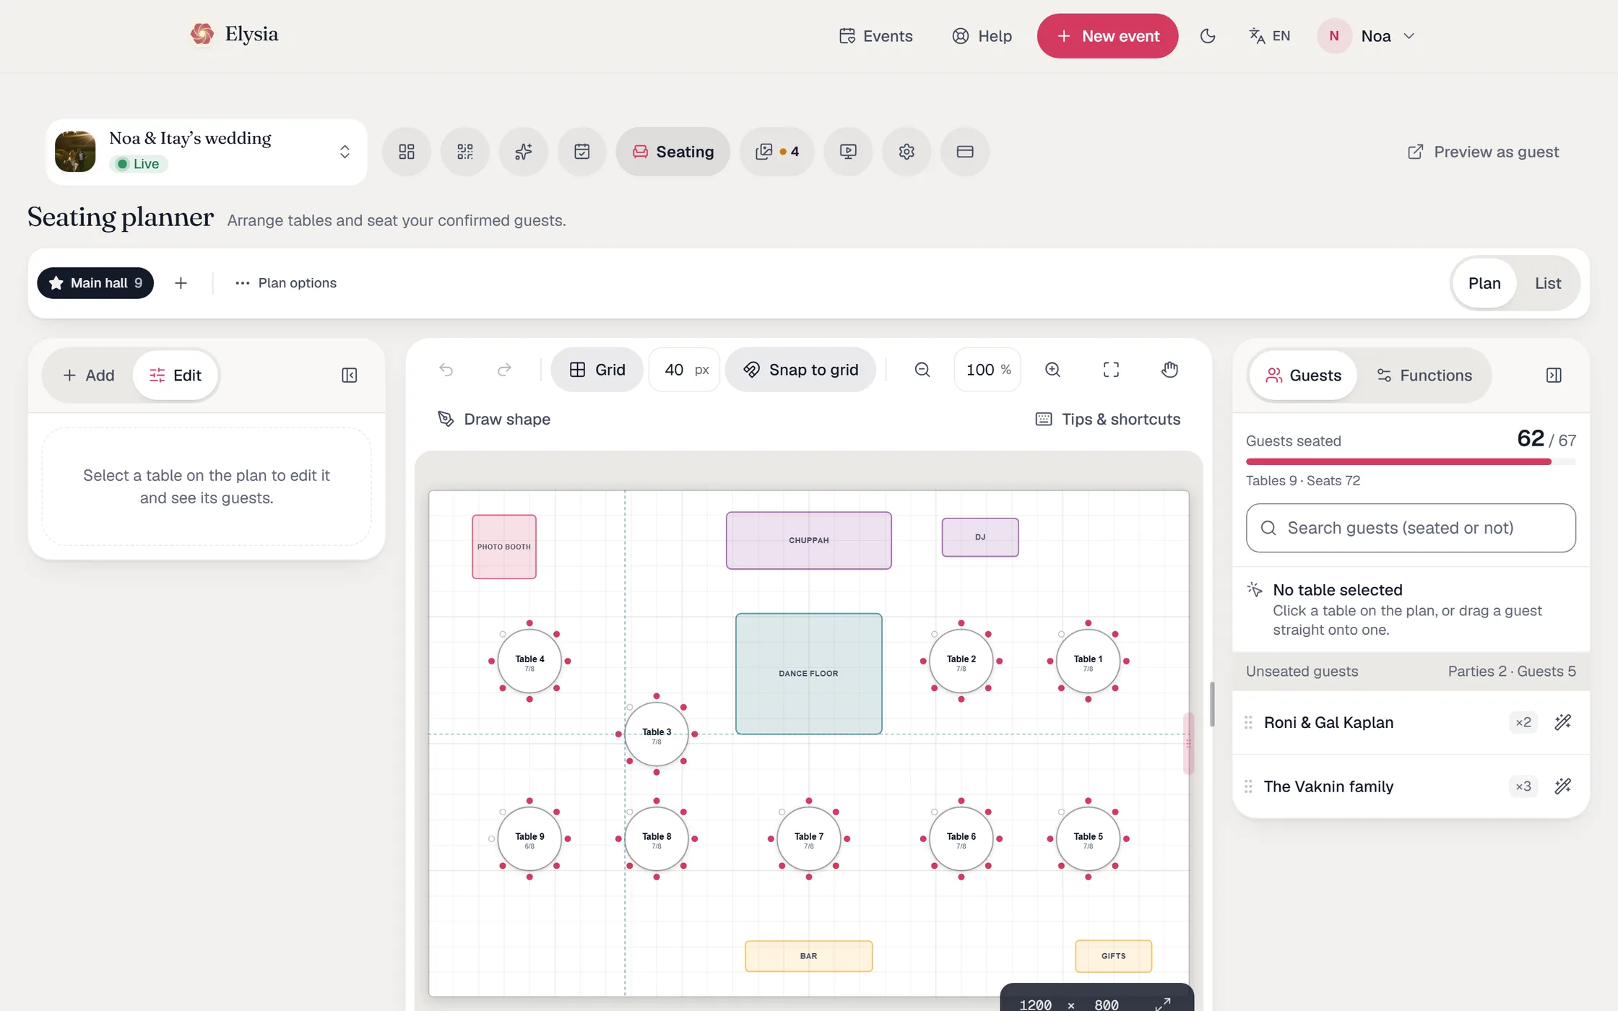
Task: Open the sparkle magic icon tab
Action: tap(524, 152)
